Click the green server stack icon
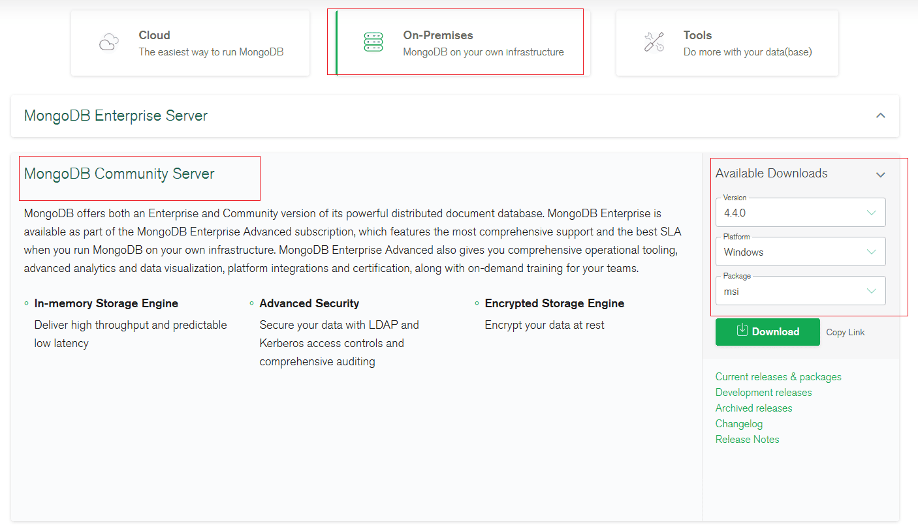918x529 pixels. click(373, 43)
